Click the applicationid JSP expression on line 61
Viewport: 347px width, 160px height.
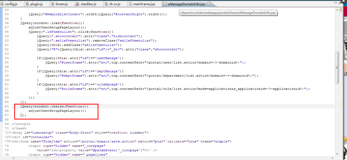[285, 89]
